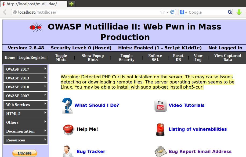Open the Bug Tracker link
The width and height of the screenshot is (246, 157).
tap(91, 151)
